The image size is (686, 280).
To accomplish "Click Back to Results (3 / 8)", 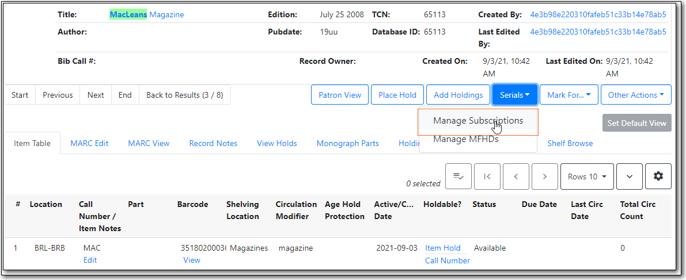I will [185, 95].
